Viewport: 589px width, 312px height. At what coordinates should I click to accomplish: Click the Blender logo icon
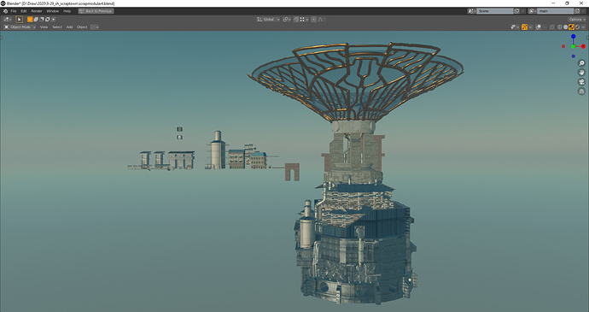(5, 11)
